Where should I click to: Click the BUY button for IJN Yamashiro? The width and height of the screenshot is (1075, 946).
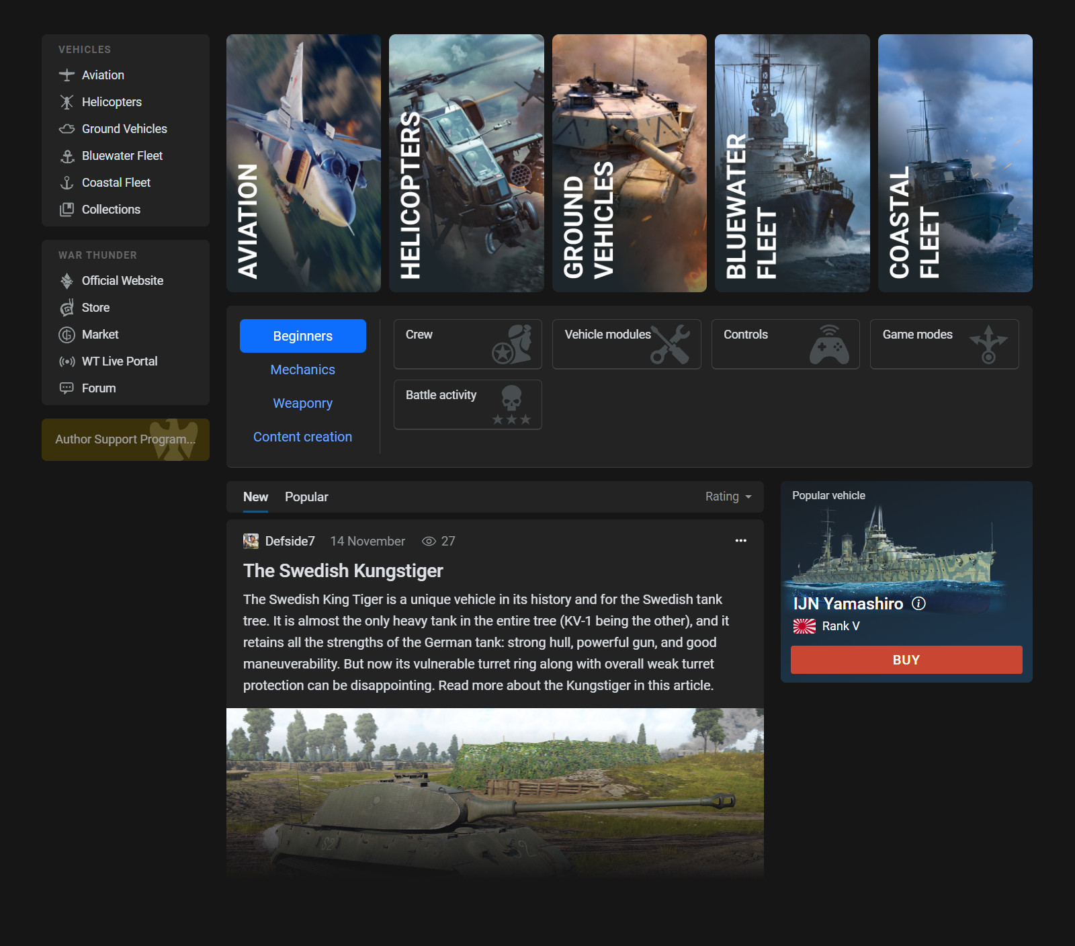click(906, 659)
